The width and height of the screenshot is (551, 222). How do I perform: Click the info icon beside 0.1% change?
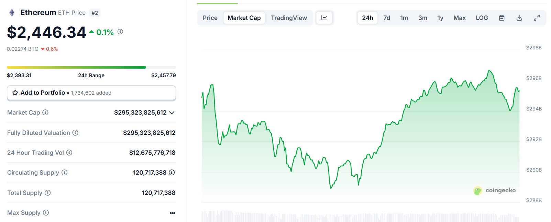click(x=120, y=32)
